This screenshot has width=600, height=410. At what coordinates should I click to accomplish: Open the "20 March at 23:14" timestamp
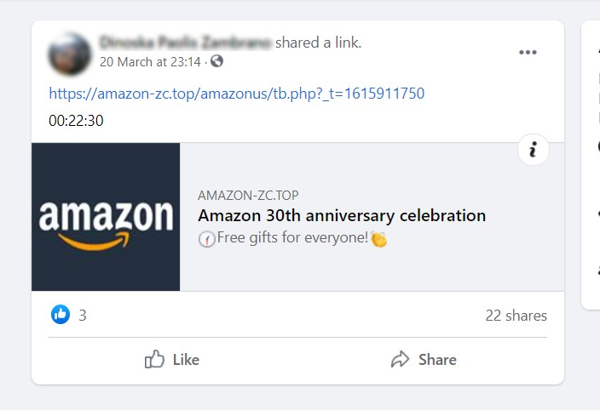[x=150, y=61]
